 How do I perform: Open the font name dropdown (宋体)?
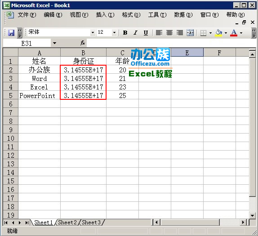coord(93,32)
